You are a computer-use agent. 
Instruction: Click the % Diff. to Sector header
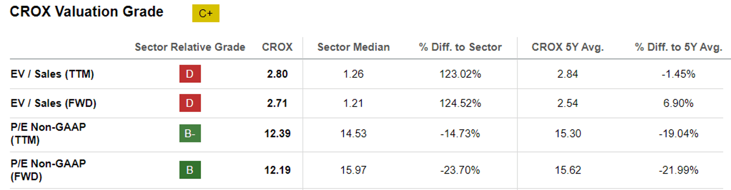[460, 47]
